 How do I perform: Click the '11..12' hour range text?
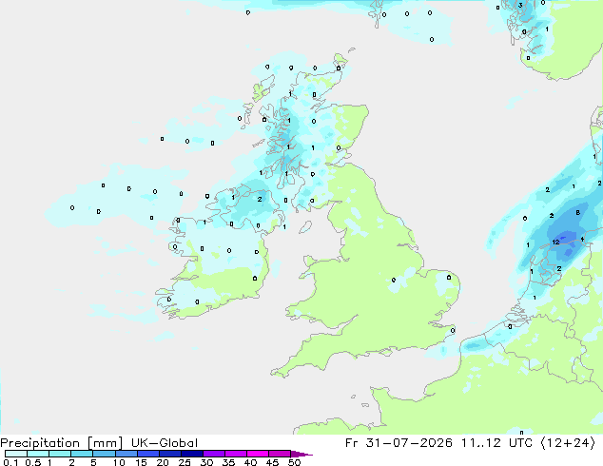point(481,443)
